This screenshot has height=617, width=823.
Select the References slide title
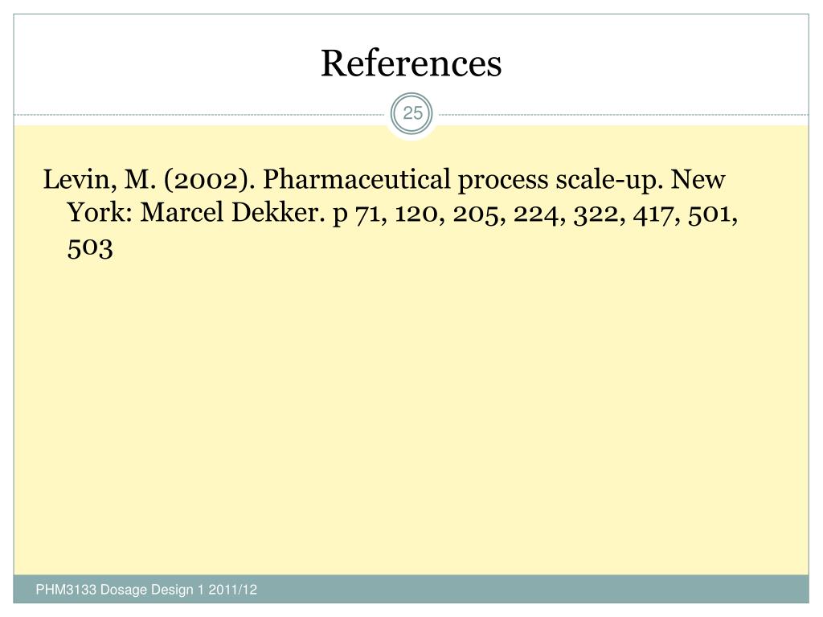click(411, 63)
